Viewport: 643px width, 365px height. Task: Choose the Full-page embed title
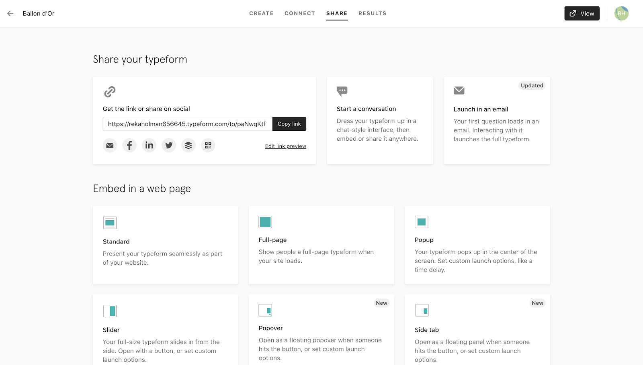click(x=273, y=240)
